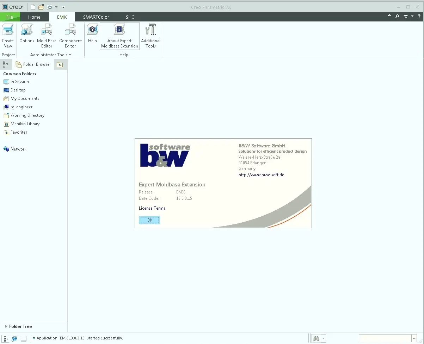Select the EMX ribbon tab
The width and height of the screenshot is (424, 344).
coord(62,17)
